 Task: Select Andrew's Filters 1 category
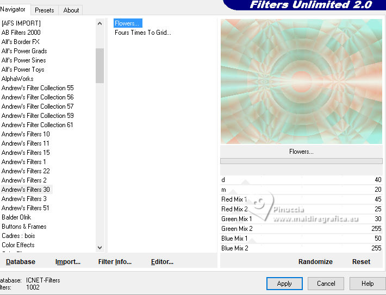(23, 162)
